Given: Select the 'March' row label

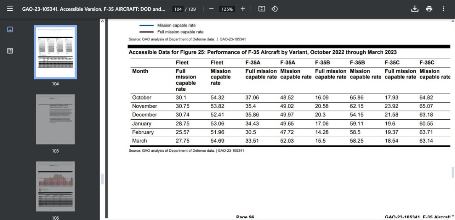Looking at the screenshot, I should (x=140, y=141).
